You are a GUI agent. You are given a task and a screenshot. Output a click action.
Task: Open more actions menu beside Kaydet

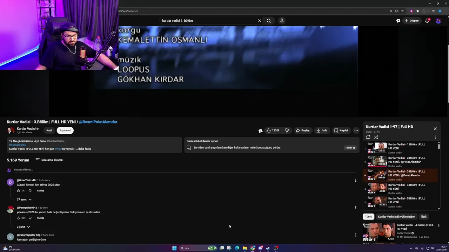(356, 131)
